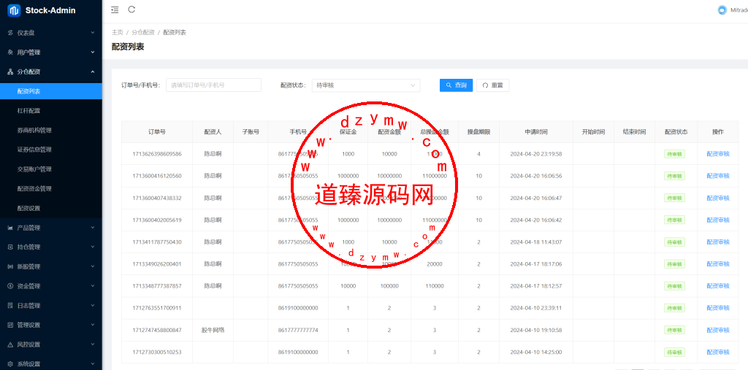Click the 重置 reset button
The height and width of the screenshot is (370, 748).
pos(493,85)
